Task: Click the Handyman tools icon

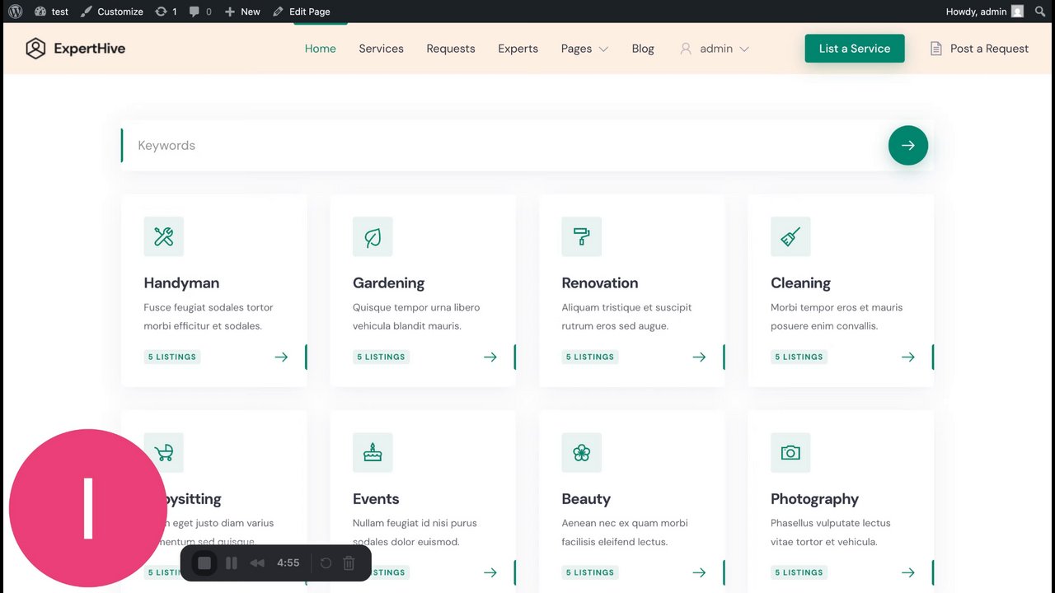Action: pos(163,236)
